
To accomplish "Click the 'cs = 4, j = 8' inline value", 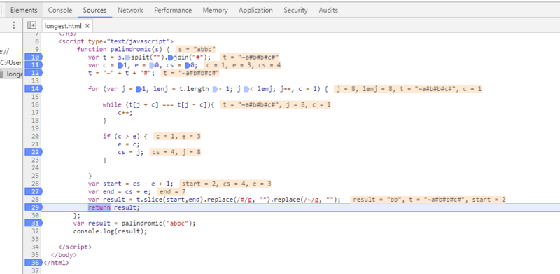I will pyautogui.click(x=176, y=152).
